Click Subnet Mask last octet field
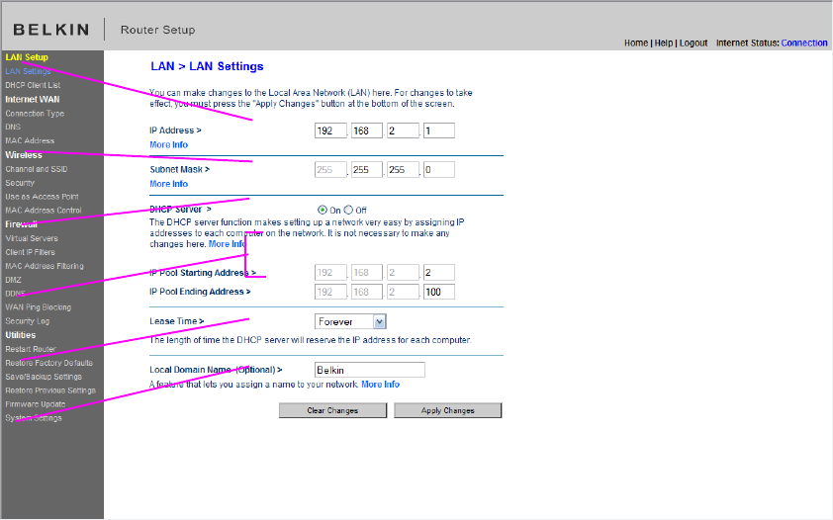Screen dimensions: 833x520 (439, 170)
